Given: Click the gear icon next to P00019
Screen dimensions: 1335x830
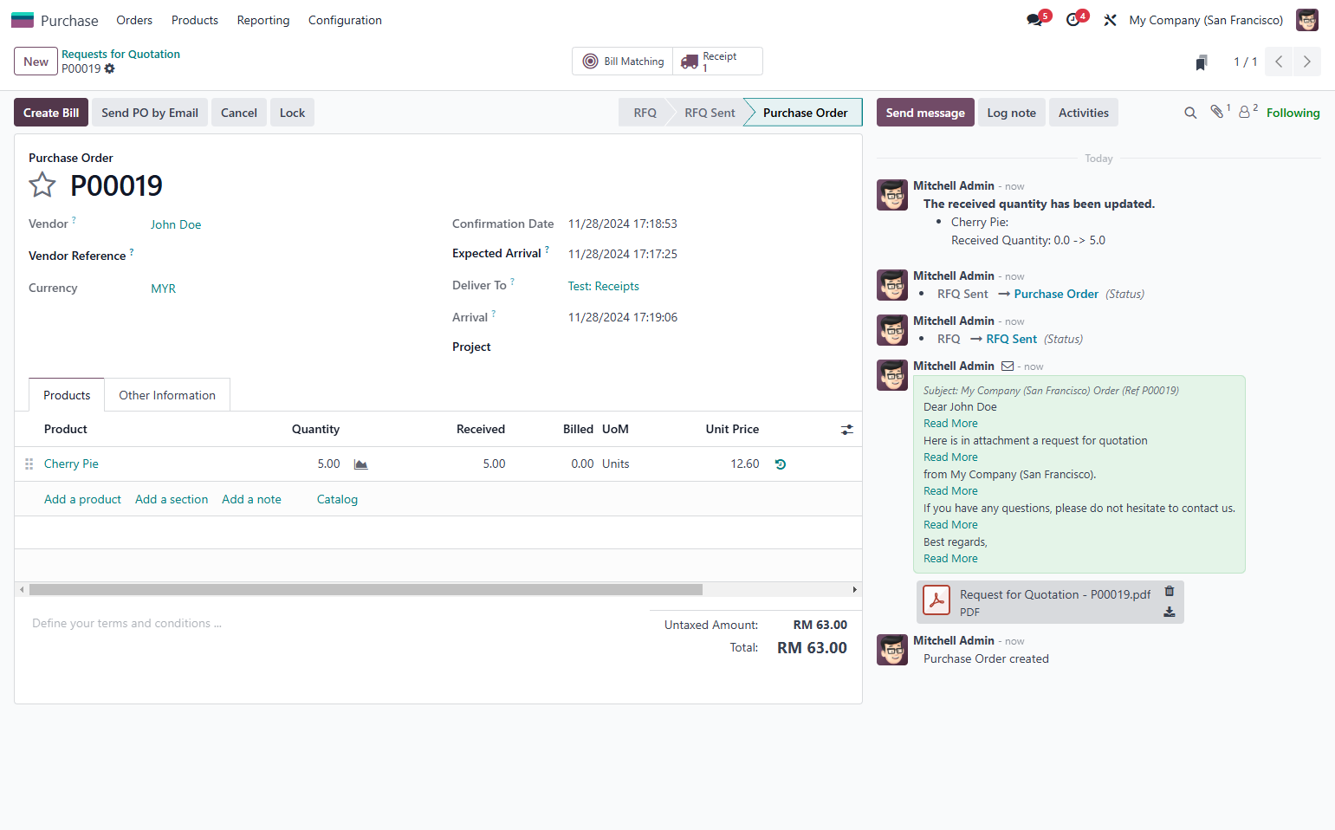Looking at the screenshot, I should (x=110, y=68).
